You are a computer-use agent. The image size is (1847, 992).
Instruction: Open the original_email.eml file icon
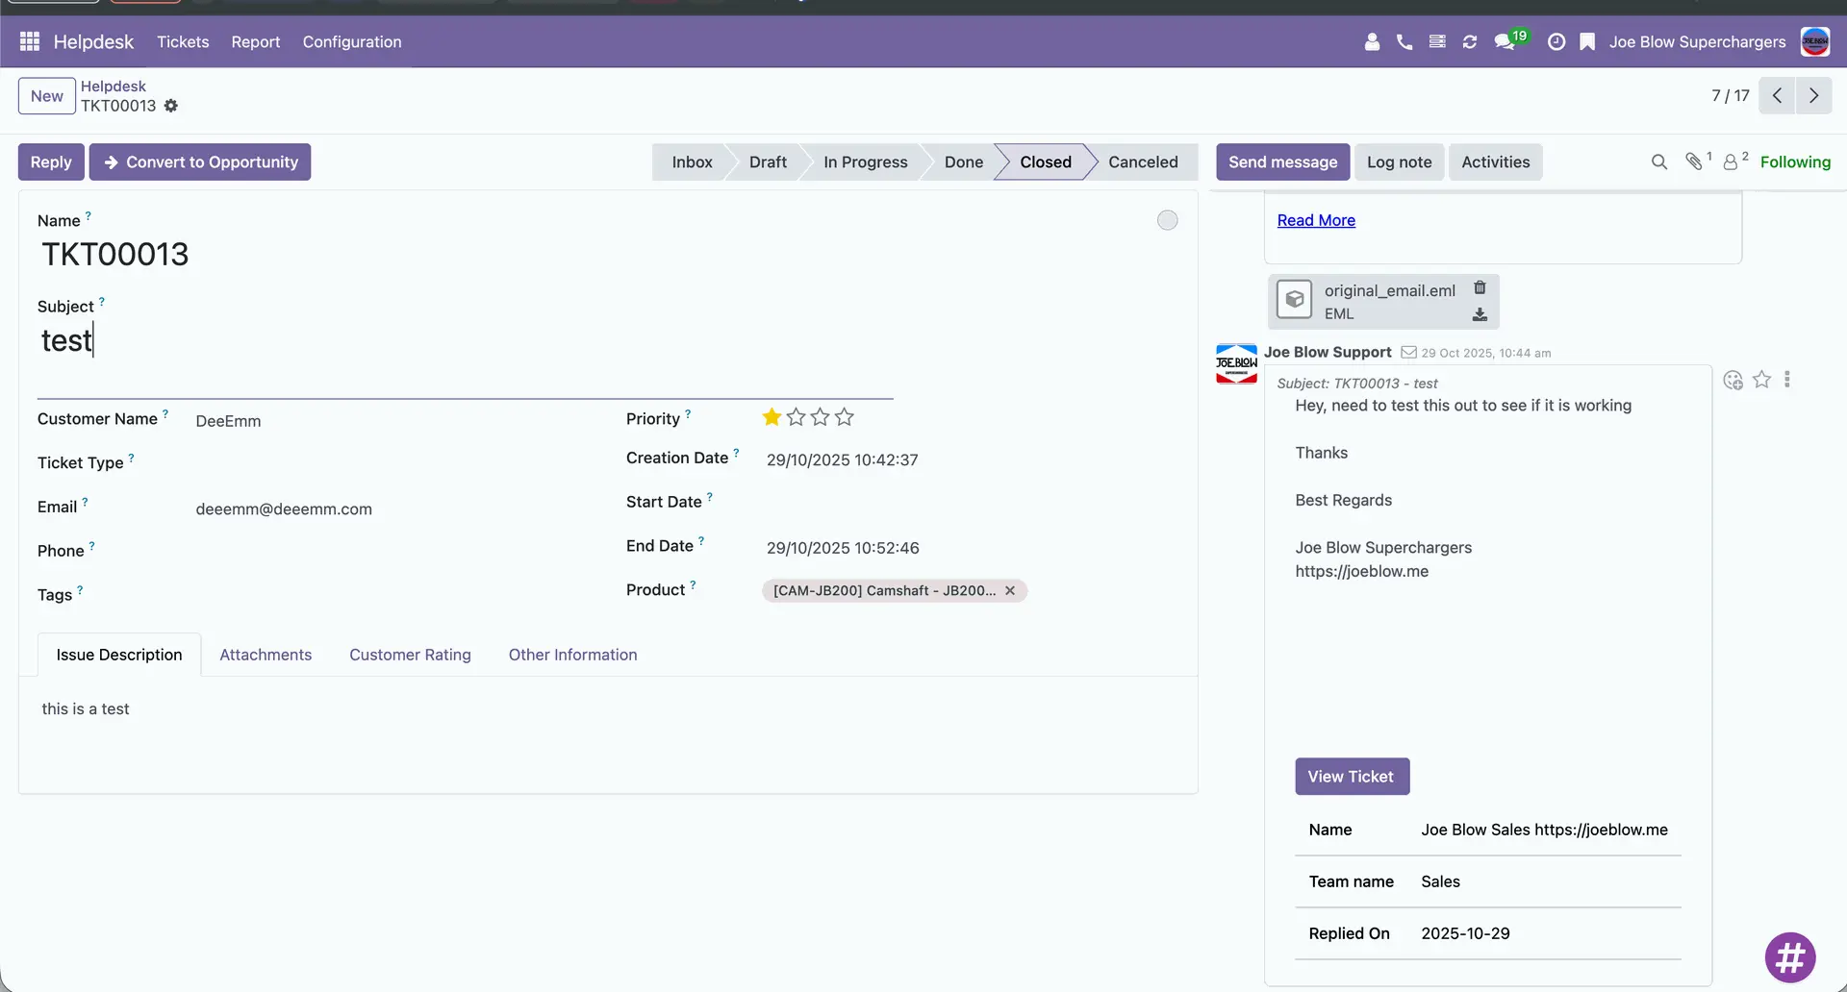1294,300
